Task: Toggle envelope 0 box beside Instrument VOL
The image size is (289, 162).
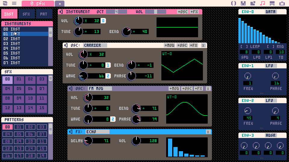Action: click(x=103, y=21)
